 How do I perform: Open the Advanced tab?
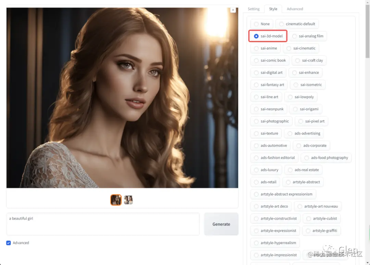pyautogui.click(x=295, y=9)
